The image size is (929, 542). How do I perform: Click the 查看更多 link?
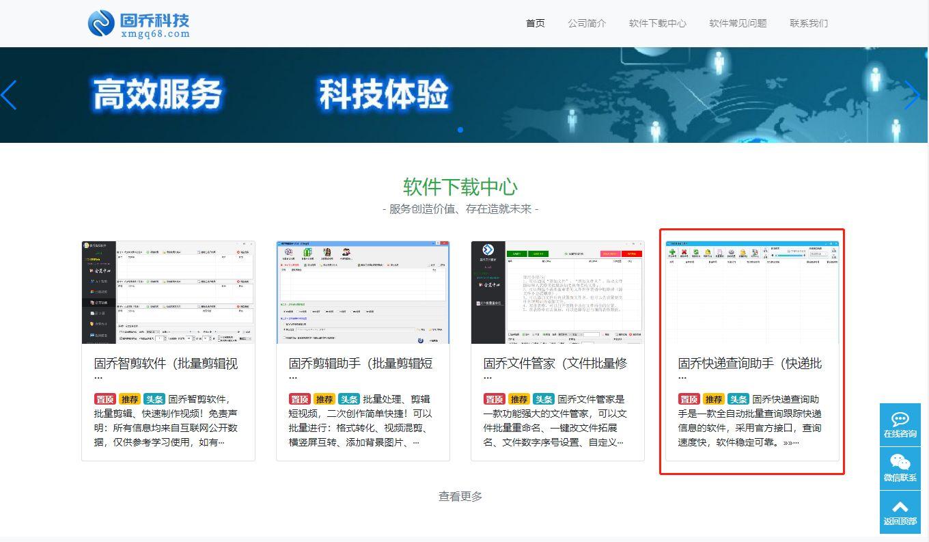[x=460, y=496]
